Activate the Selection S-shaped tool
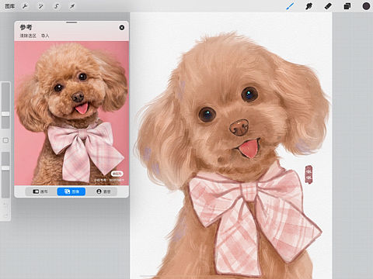 point(57,6)
